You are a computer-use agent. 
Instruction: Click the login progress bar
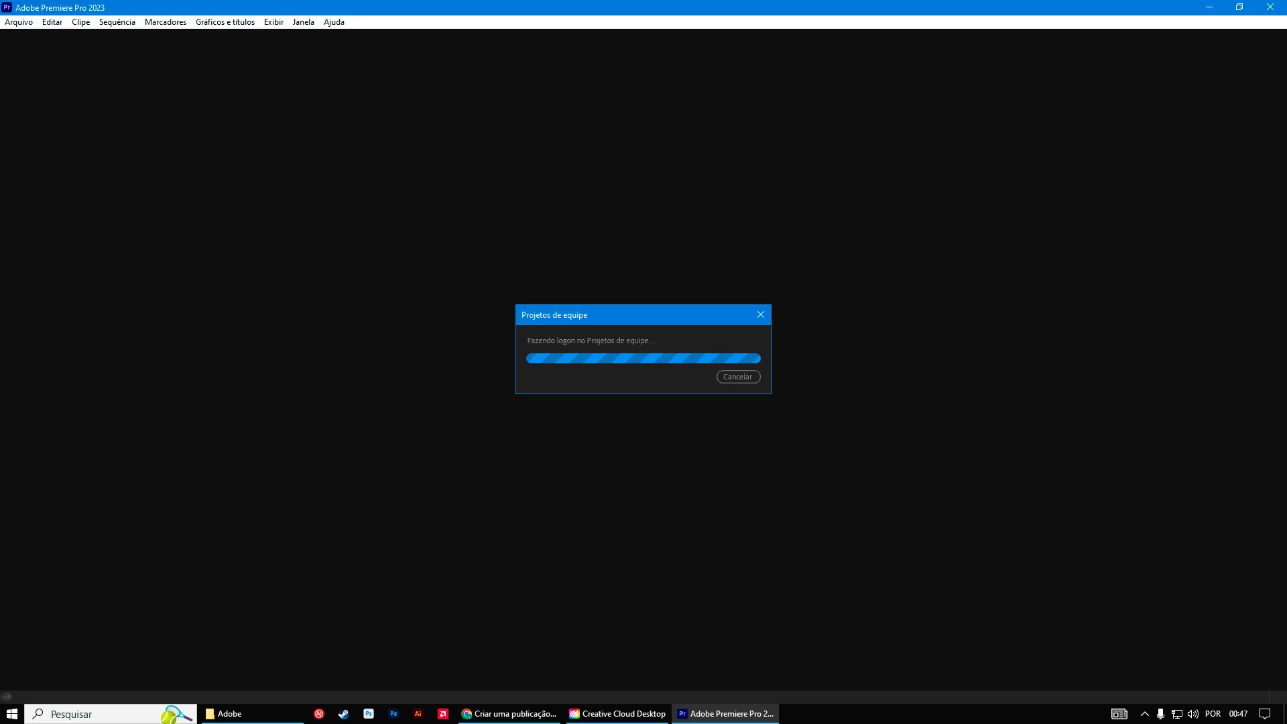pyautogui.click(x=643, y=359)
